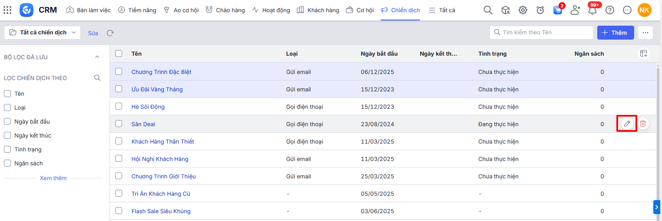
Task: Expand filters with Xem thêm
Action: point(53,178)
